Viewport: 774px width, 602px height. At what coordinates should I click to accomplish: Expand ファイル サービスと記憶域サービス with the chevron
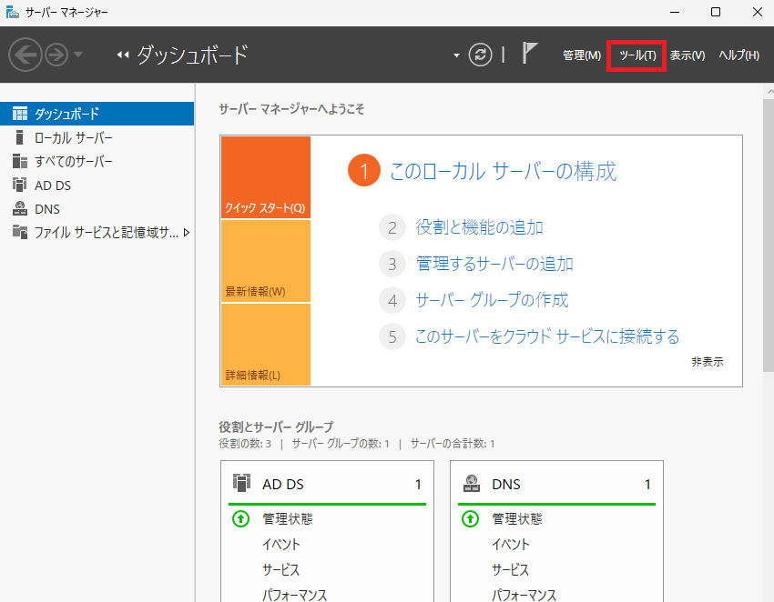(187, 233)
